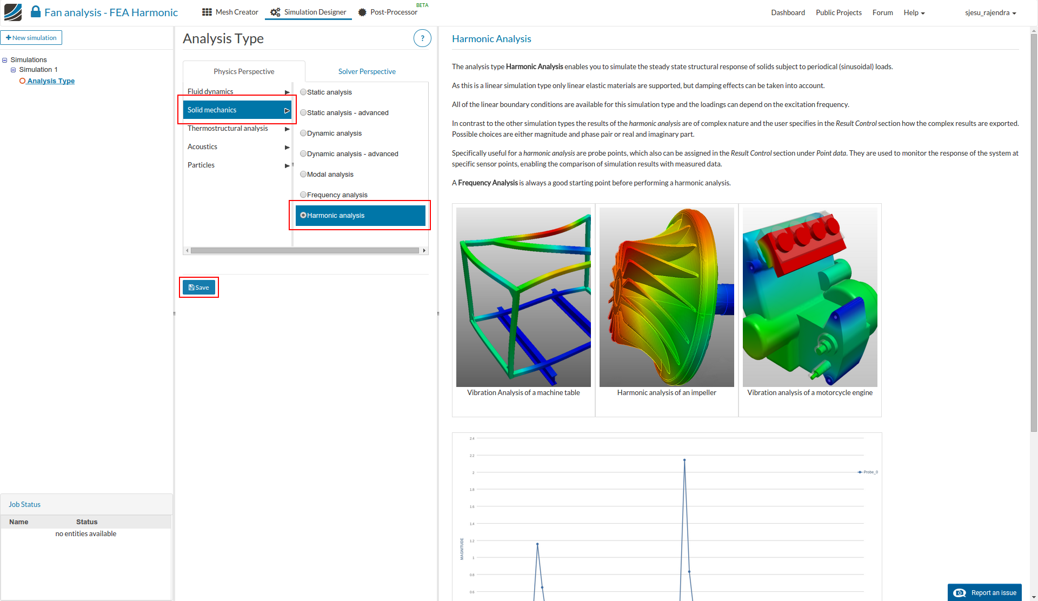The width and height of the screenshot is (1038, 601).
Task: Click the Post-Processor gear icon
Action: coord(362,12)
